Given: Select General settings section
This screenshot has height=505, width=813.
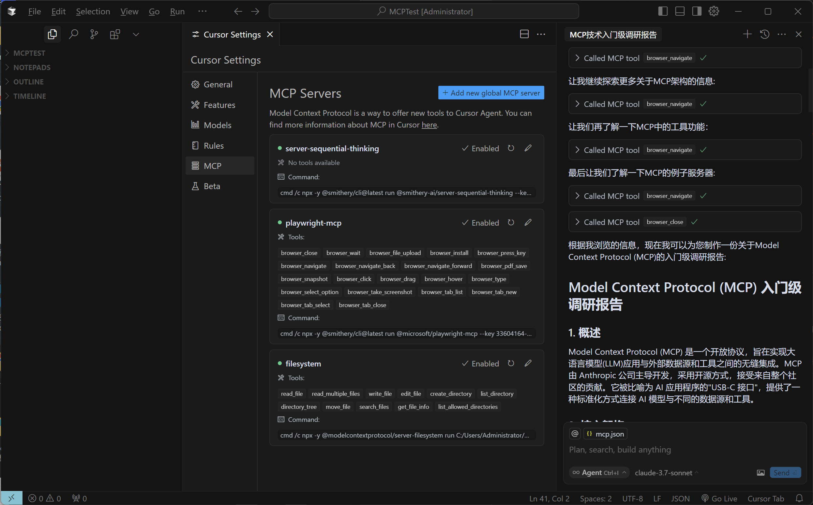Looking at the screenshot, I should point(220,84).
